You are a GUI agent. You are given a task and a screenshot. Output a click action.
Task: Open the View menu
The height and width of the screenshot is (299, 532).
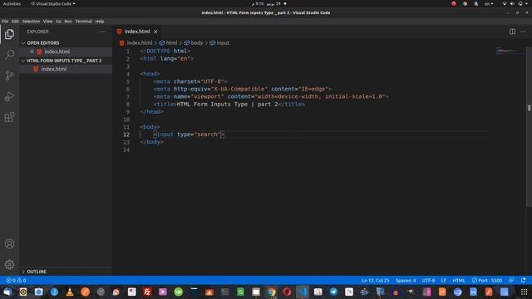[x=48, y=22]
